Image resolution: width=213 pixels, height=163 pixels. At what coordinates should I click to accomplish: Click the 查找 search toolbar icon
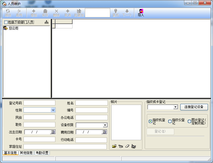(116, 13)
